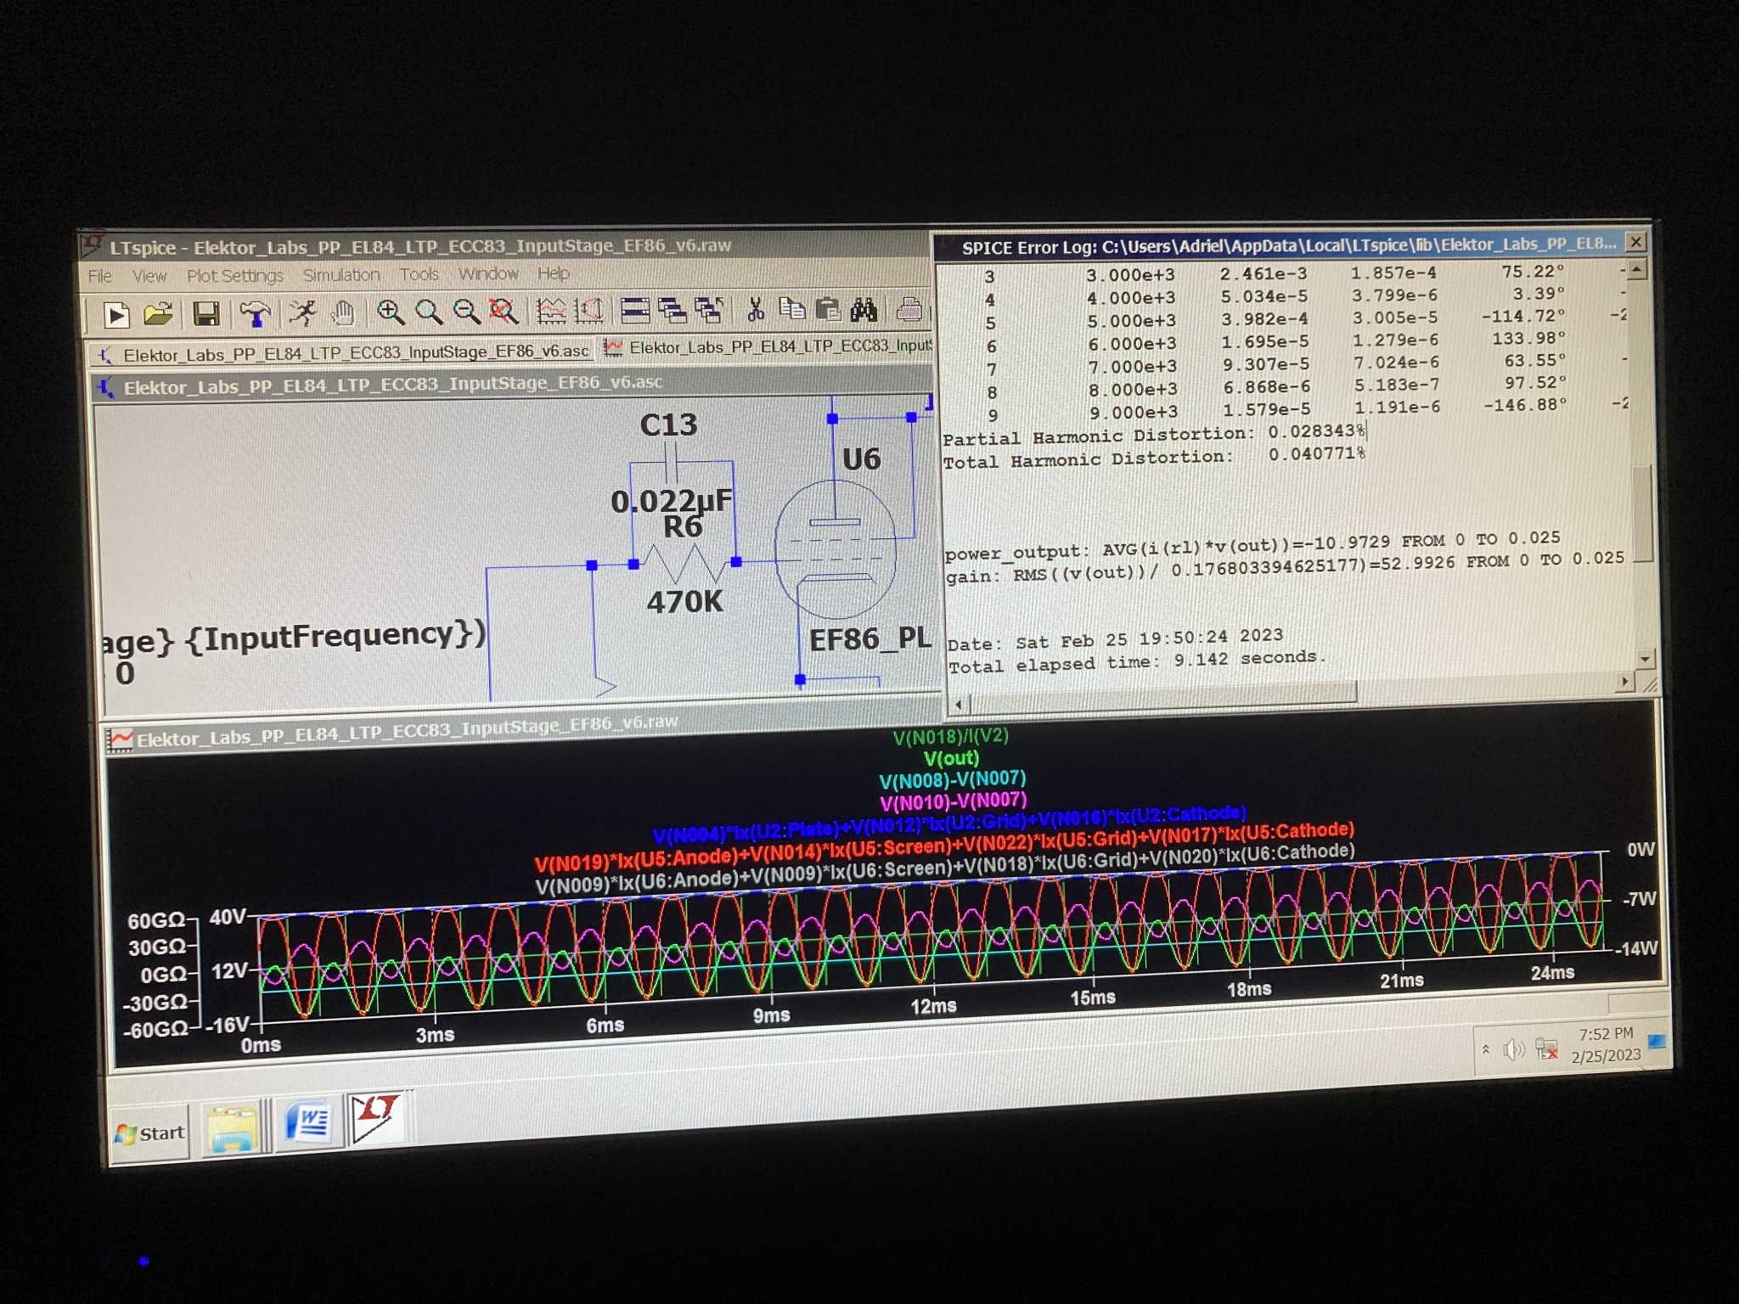1739x1304 pixels.
Task: Select the U6 EF86_PL tube symbol
Action: click(x=836, y=548)
